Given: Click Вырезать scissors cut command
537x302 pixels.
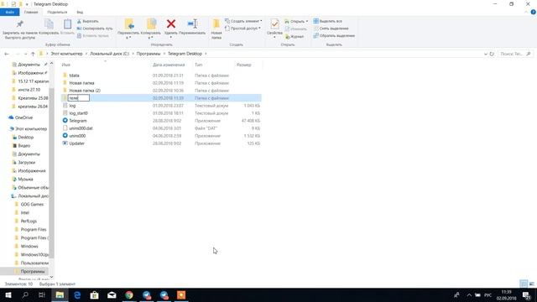Looking at the screenshot, I should coord(87,21).
